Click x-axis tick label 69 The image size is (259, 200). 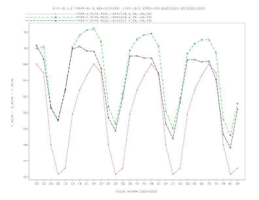click(202, 184)
